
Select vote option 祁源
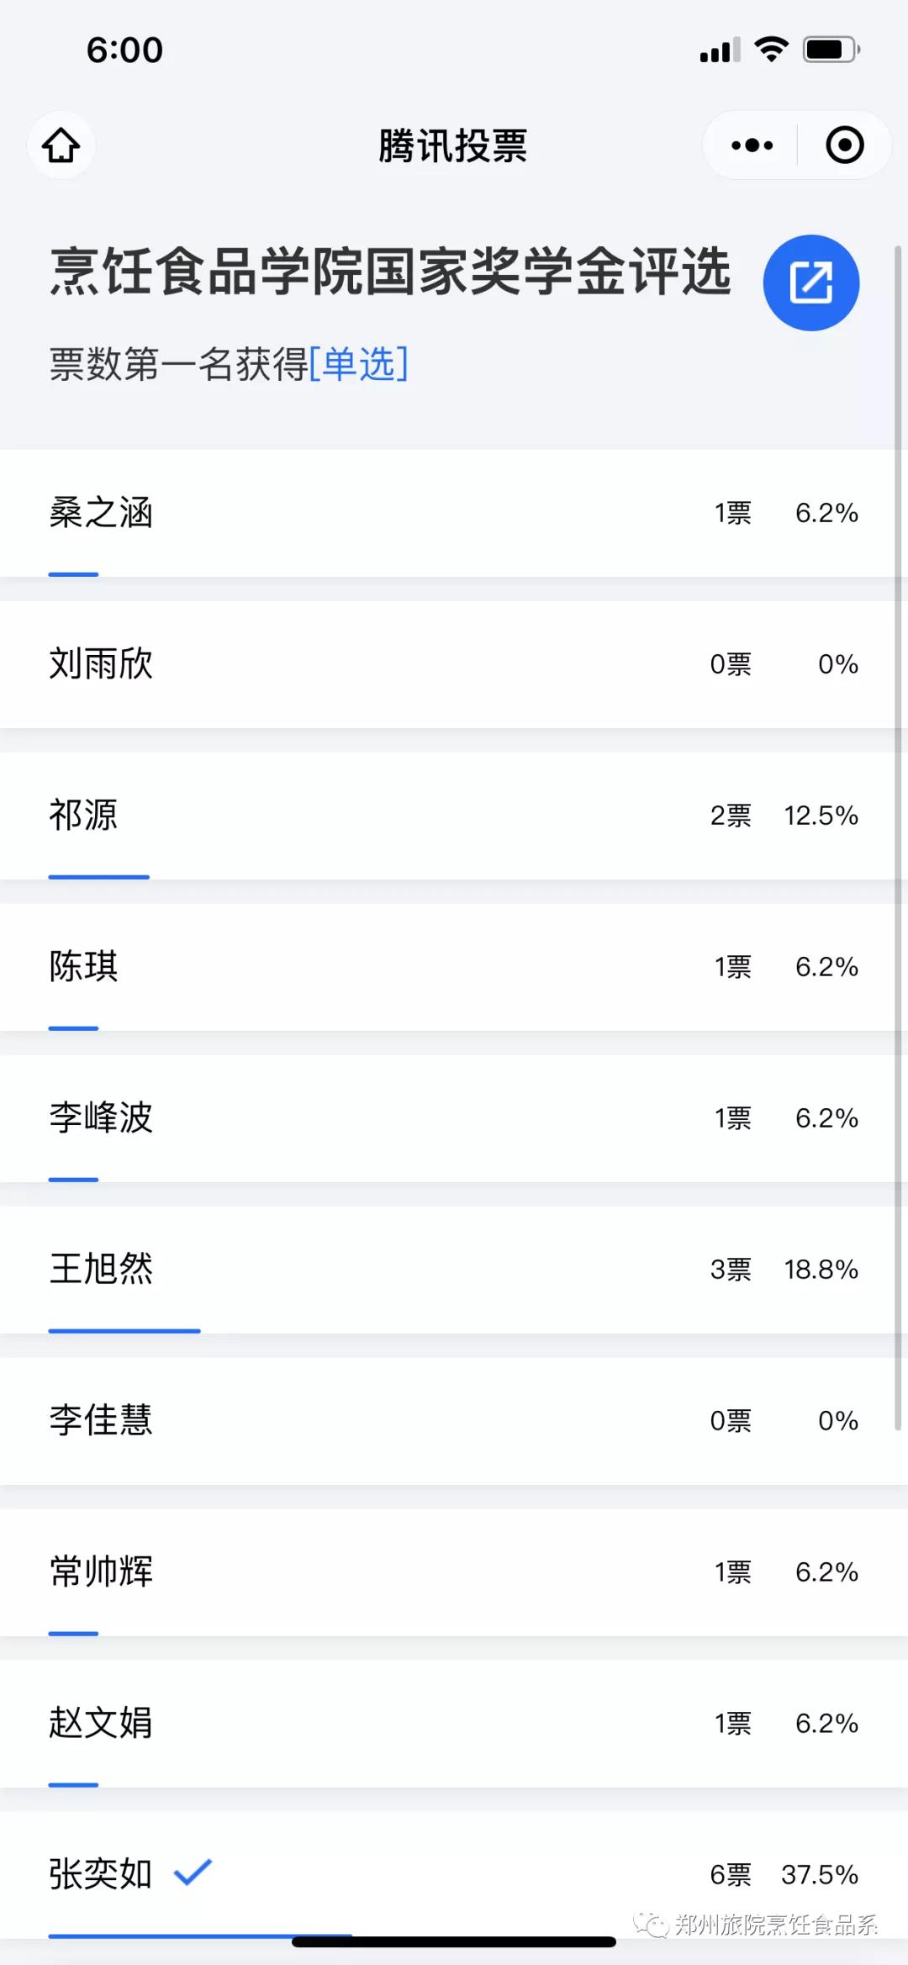(83, 816)
